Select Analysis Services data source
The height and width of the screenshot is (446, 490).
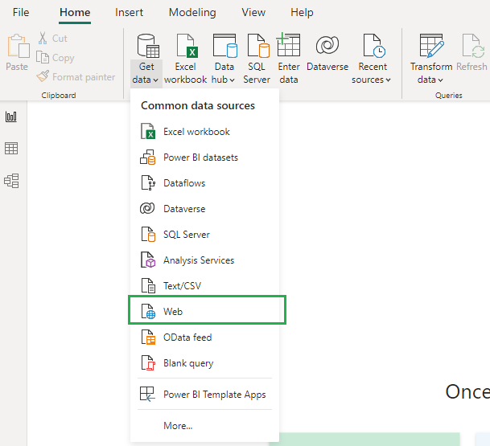tap(204, 260)
